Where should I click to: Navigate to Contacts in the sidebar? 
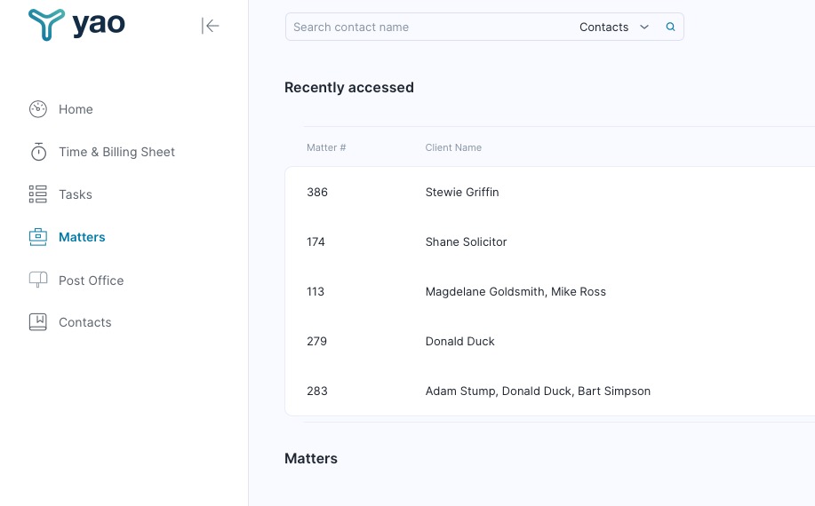coord(84,322)
